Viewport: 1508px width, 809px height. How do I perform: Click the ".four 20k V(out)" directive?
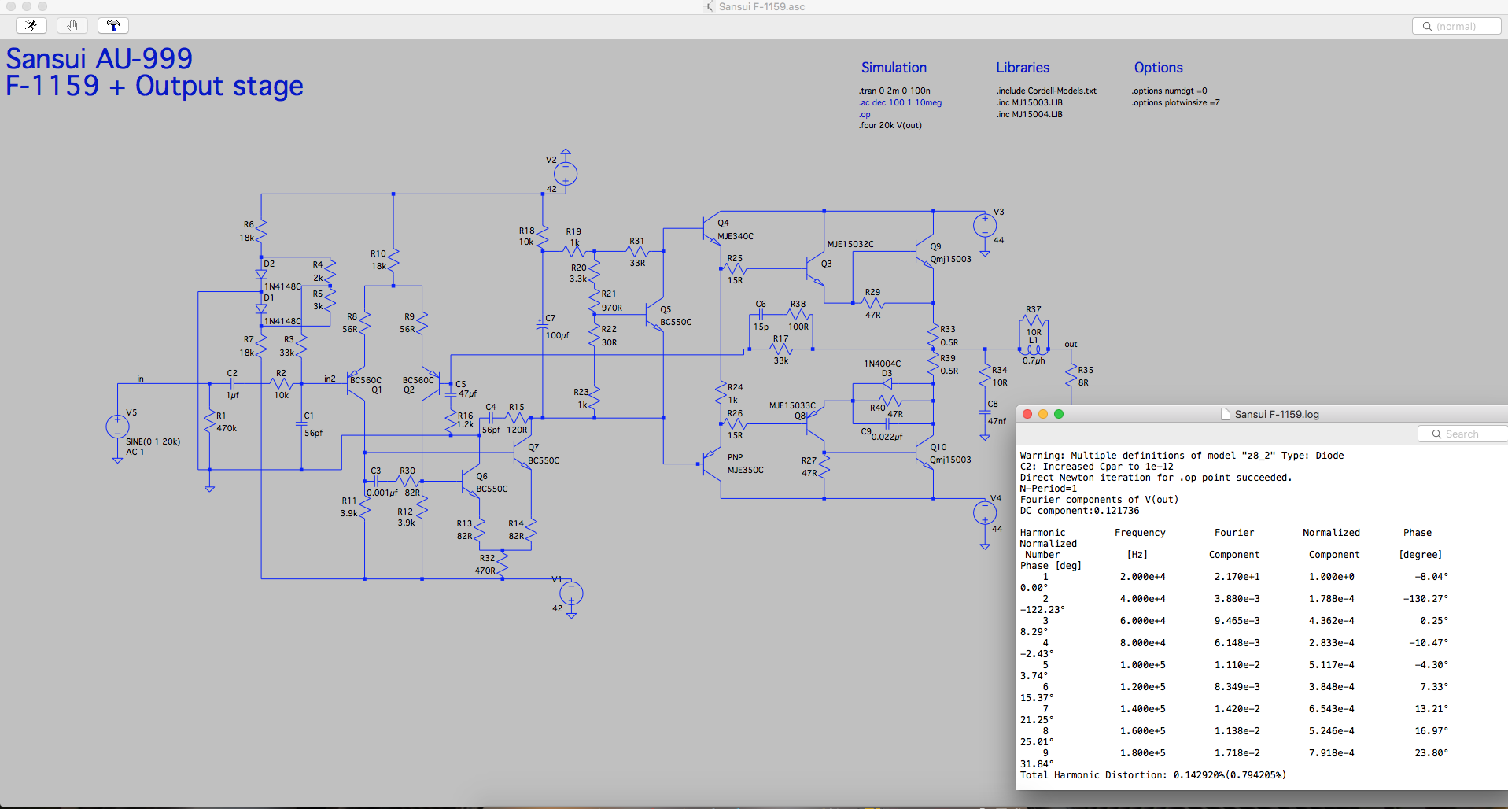(x=890, y=125)
